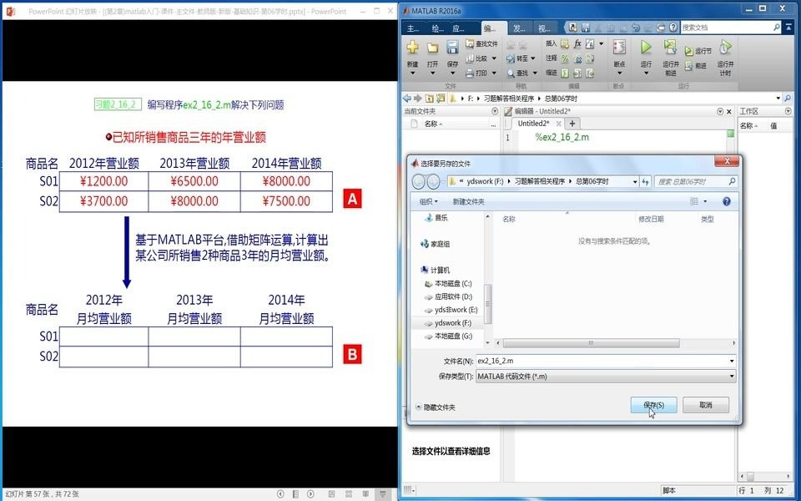Expand the 保存 button dropdown arrow
The height and width of the screenshot is (501, 801).
[x=452, y=73]
